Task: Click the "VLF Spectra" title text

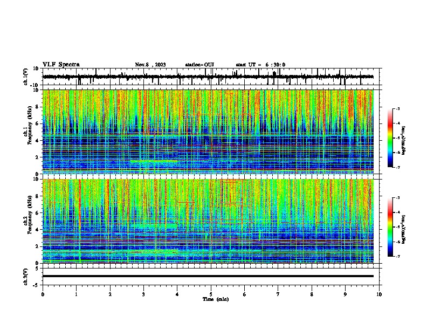Action: click(61, 65)
